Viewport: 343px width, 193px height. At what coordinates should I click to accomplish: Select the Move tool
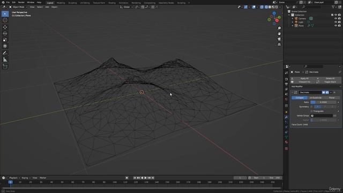pos(5,27)
